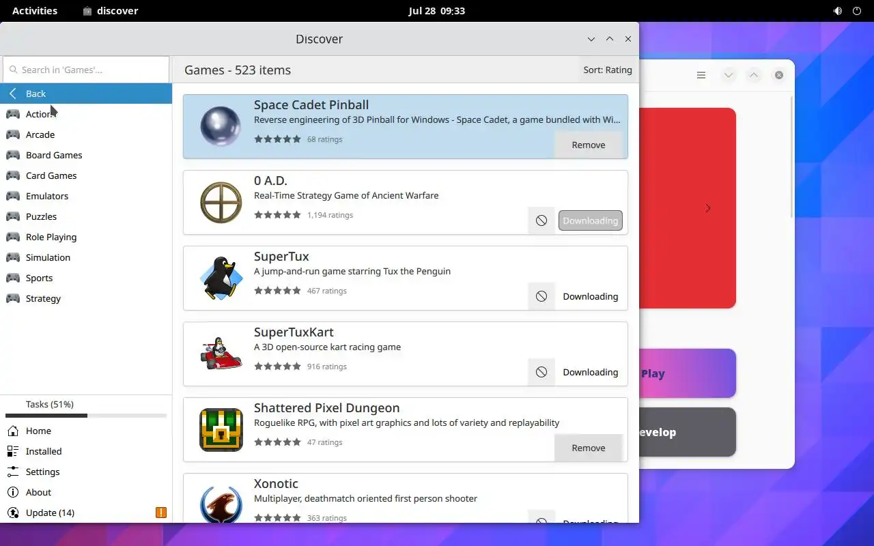
Task: Click the About info icon
Action: point(13,492)
